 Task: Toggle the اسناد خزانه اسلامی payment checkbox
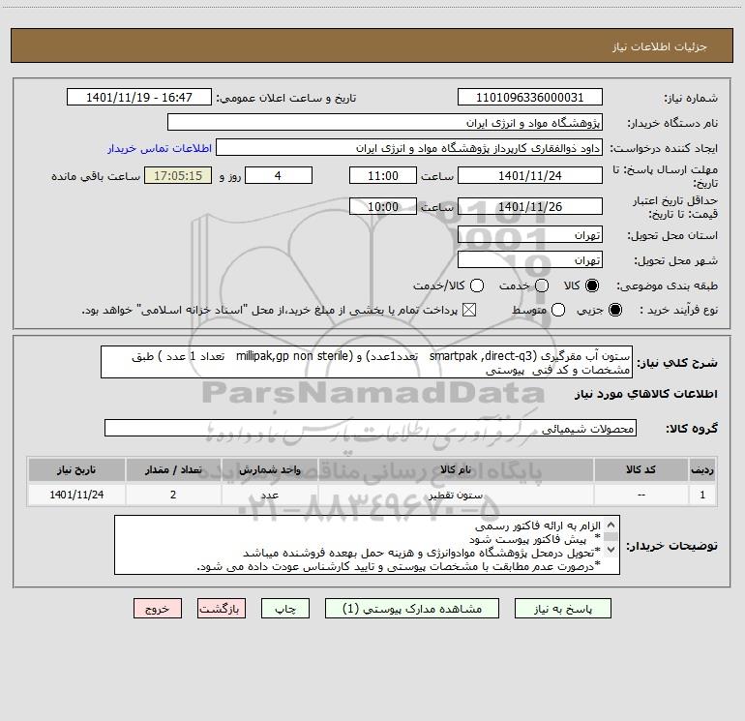click(x=469, y=310)
